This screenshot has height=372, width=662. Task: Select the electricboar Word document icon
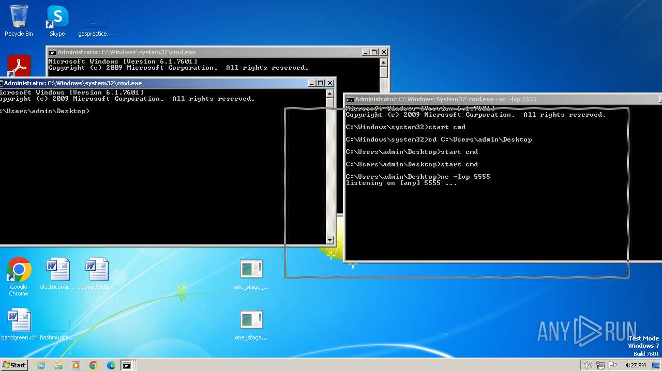tap(57, 274)
